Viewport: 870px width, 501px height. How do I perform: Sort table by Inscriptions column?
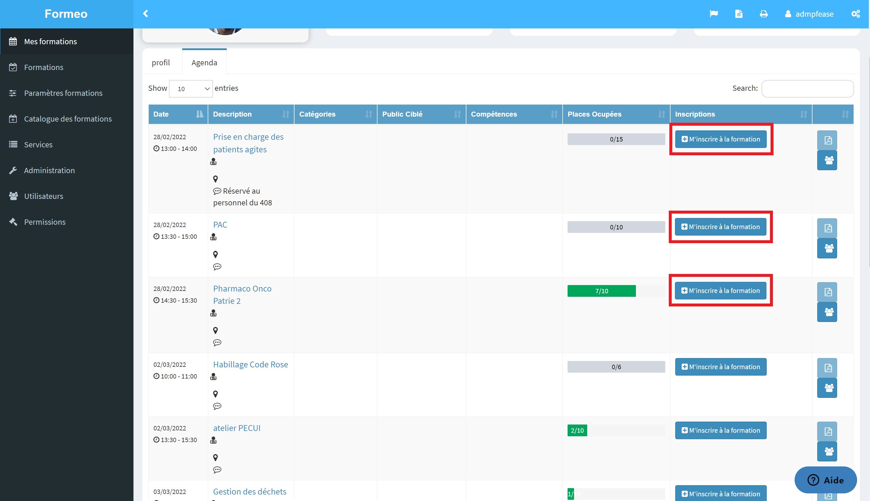coord(741,114)
